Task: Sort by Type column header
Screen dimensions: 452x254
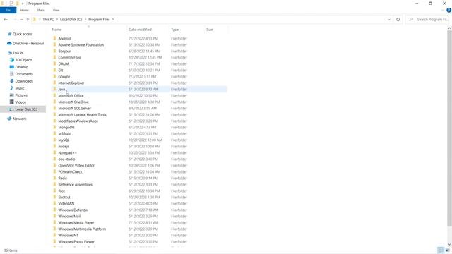Action: 174,30
